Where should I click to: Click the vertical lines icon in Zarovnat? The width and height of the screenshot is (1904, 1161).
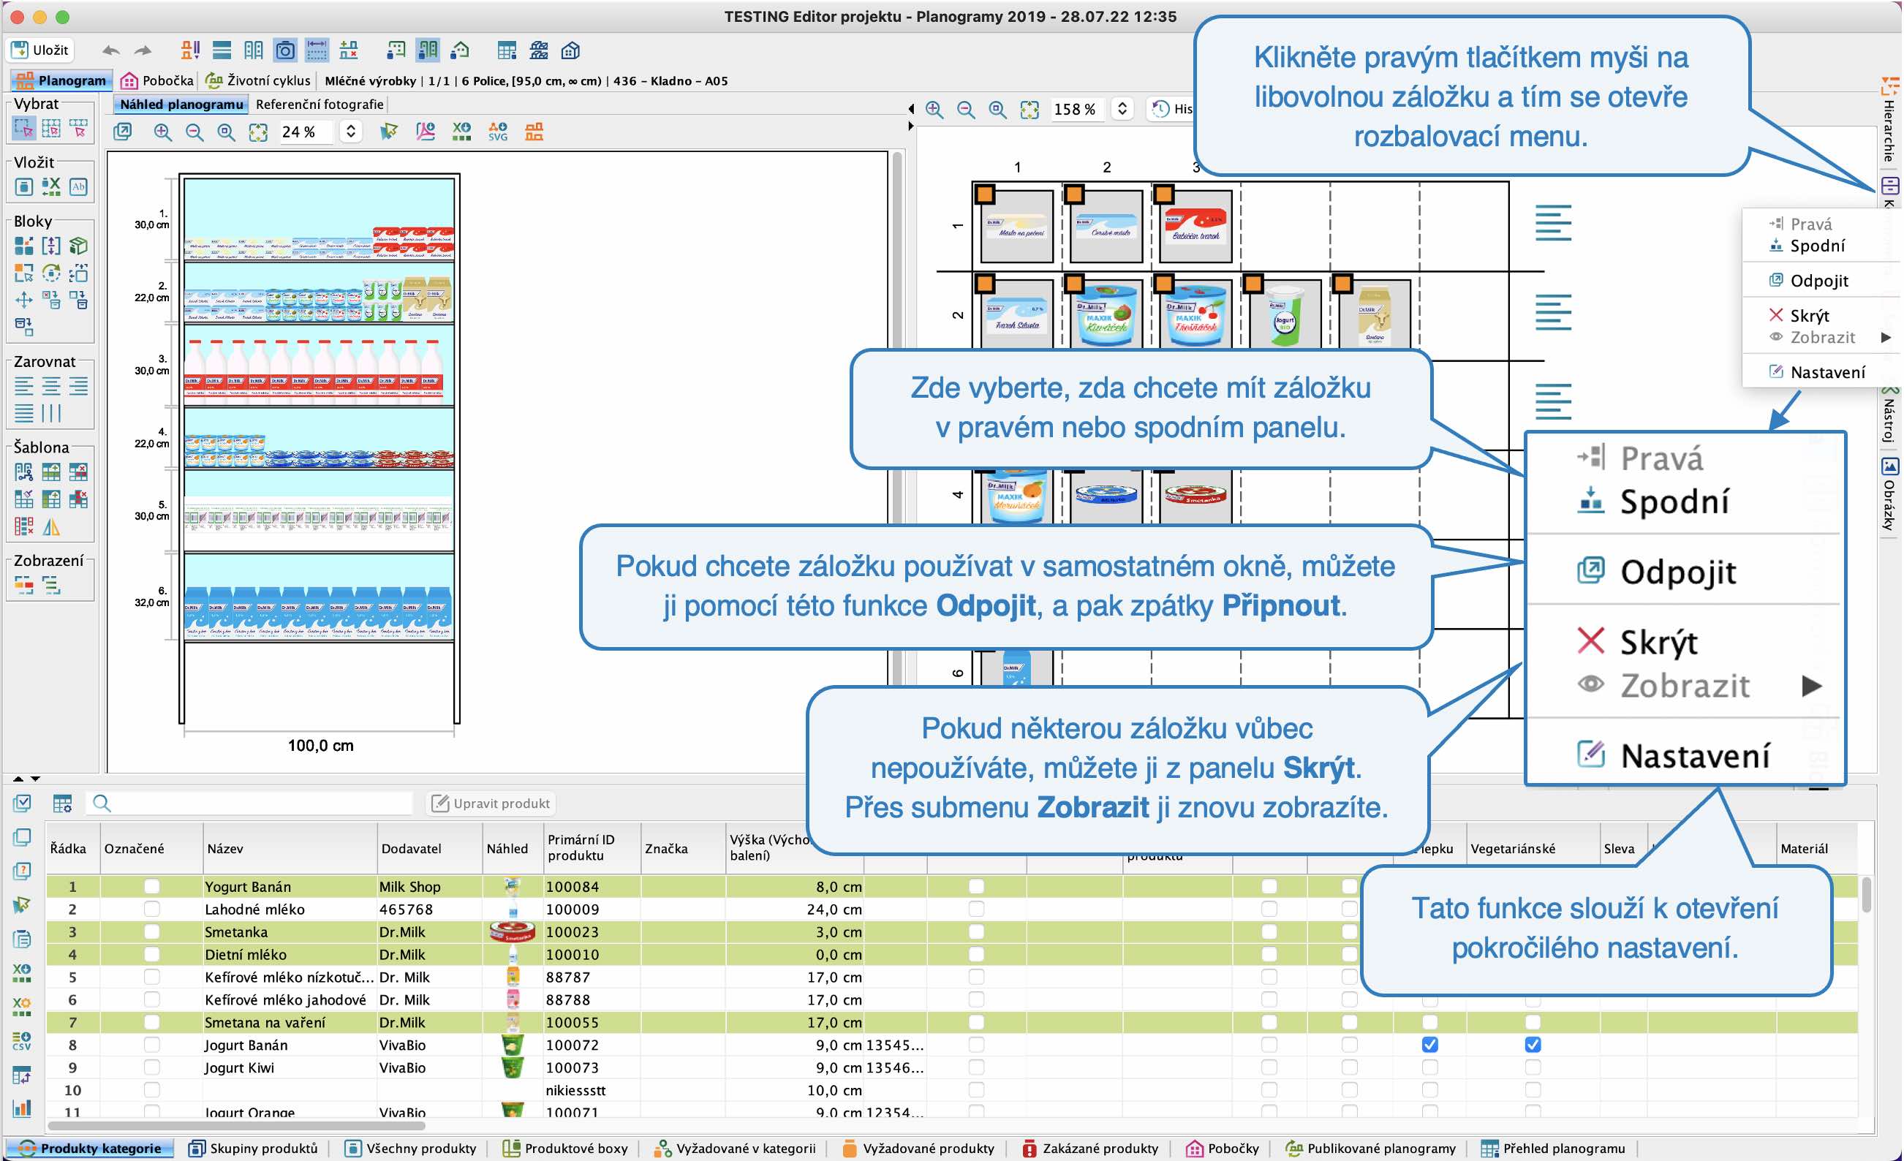tap(51, 413)
